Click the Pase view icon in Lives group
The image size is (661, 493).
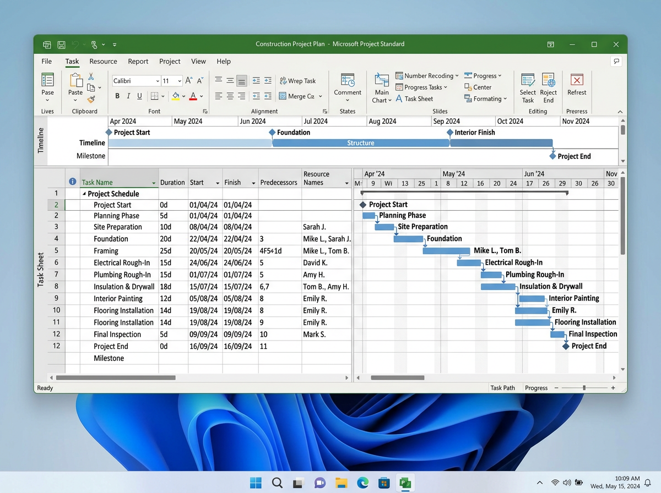pyautogui.click(x=48, y=80)
